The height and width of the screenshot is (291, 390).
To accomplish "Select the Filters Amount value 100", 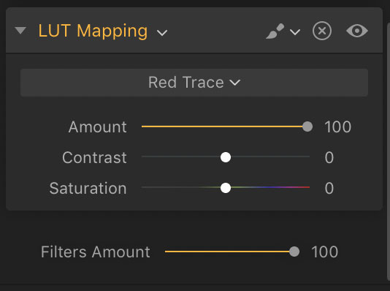I will point(324,252).
